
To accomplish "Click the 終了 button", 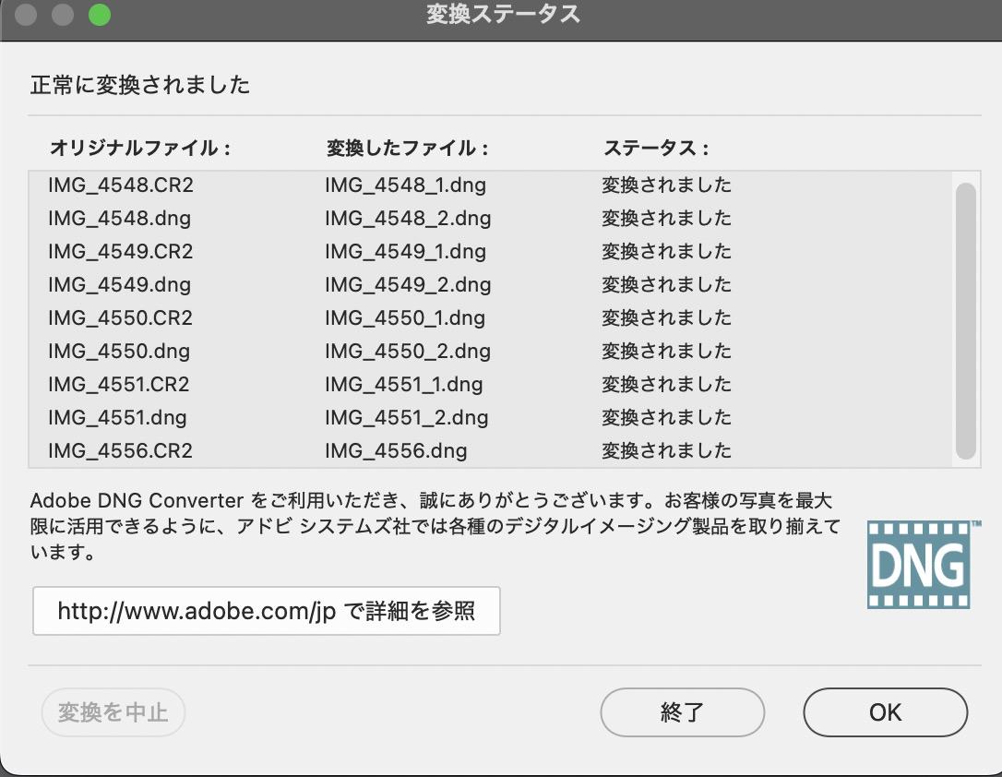I will click(x=682, y=711).
